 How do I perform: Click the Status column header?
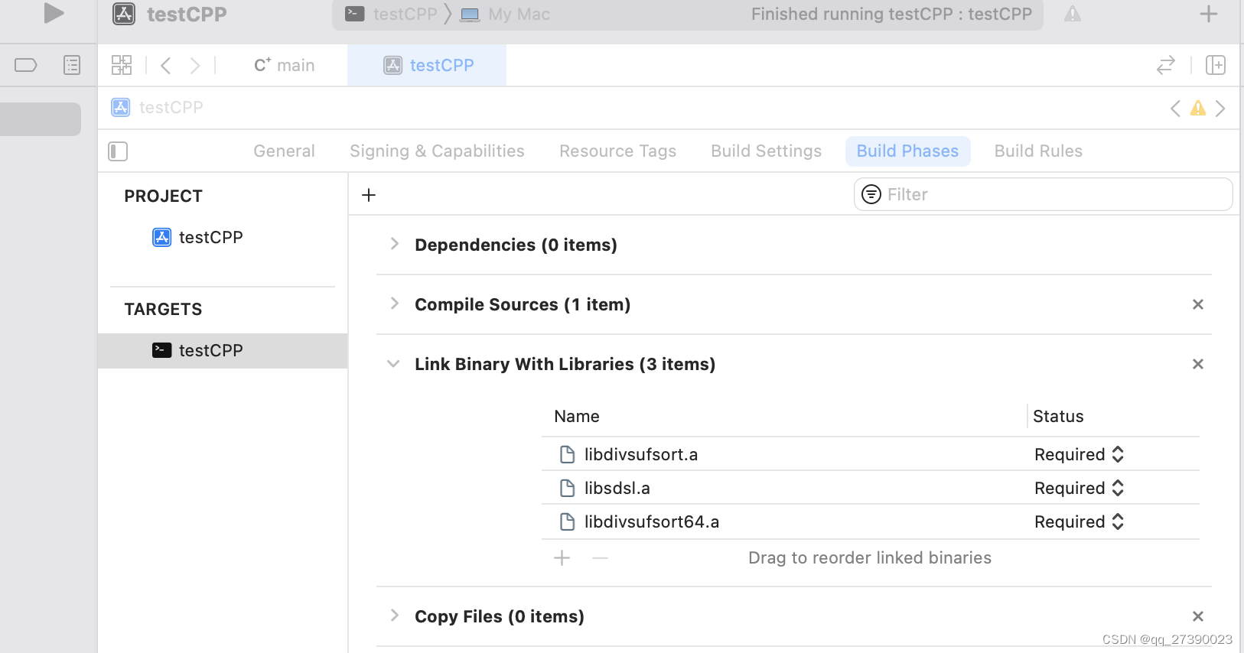click(x=1058, y=416)
